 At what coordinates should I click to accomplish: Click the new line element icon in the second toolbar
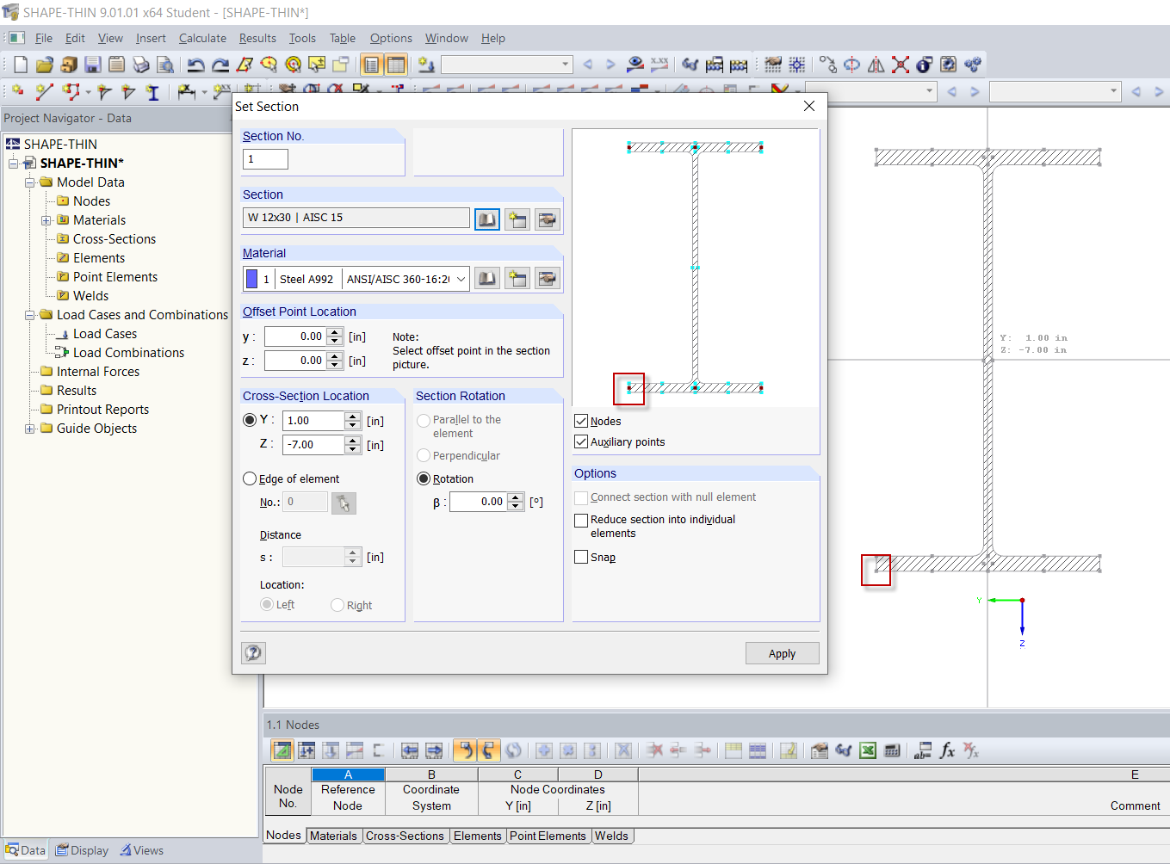coord(45,90)
